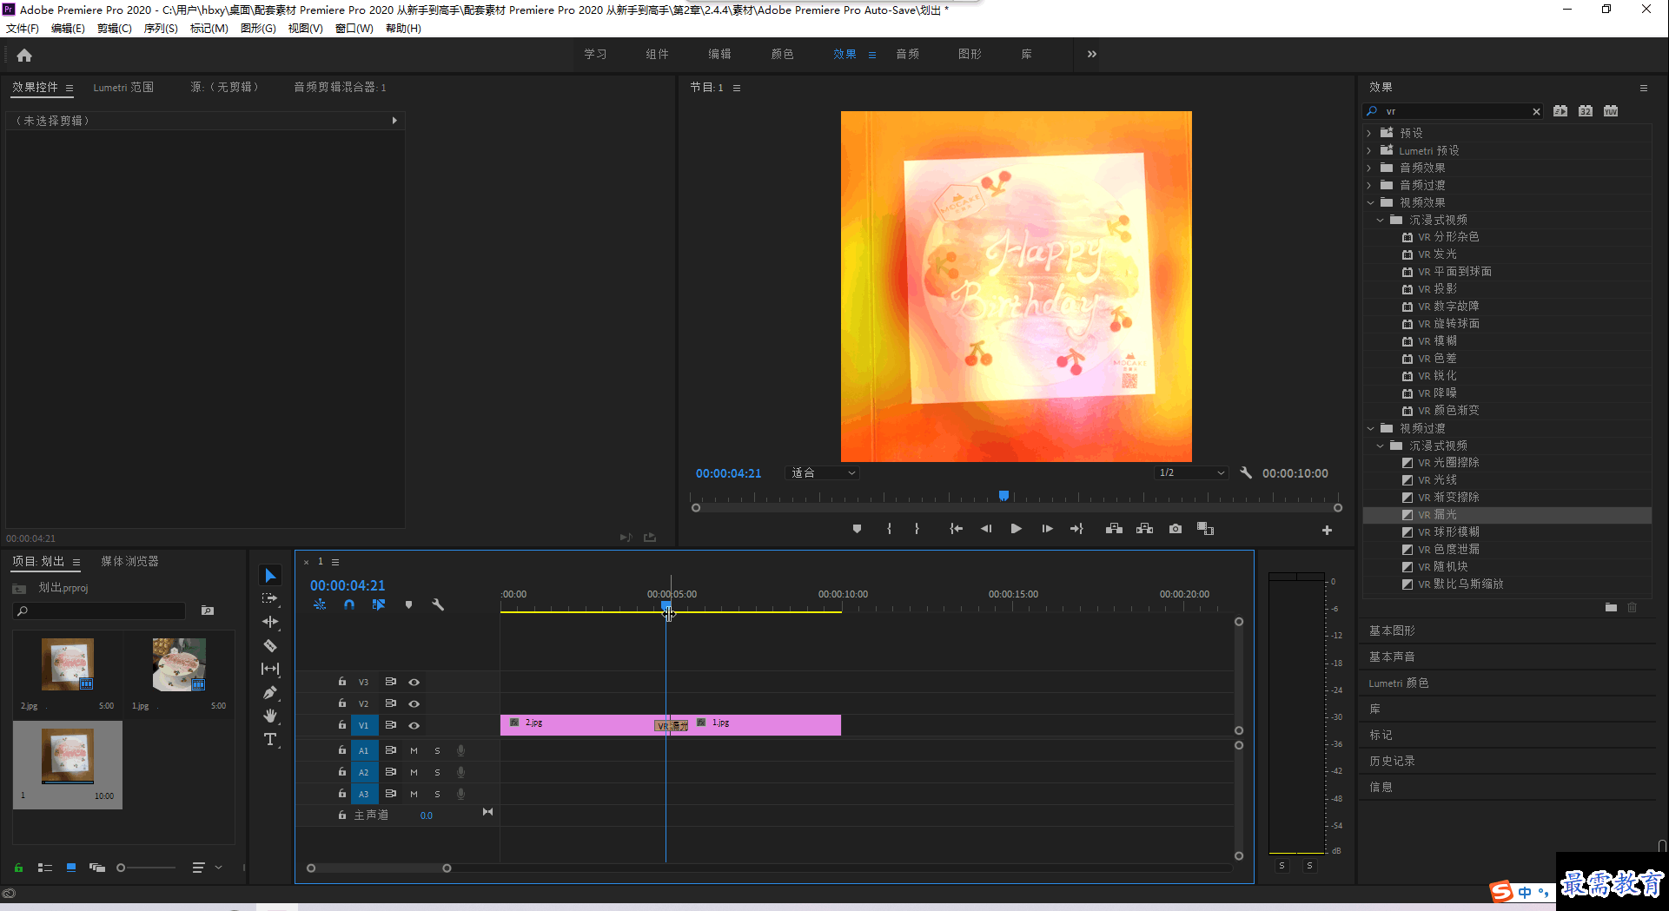Open the 历史记录 panel

point(1392,761)
